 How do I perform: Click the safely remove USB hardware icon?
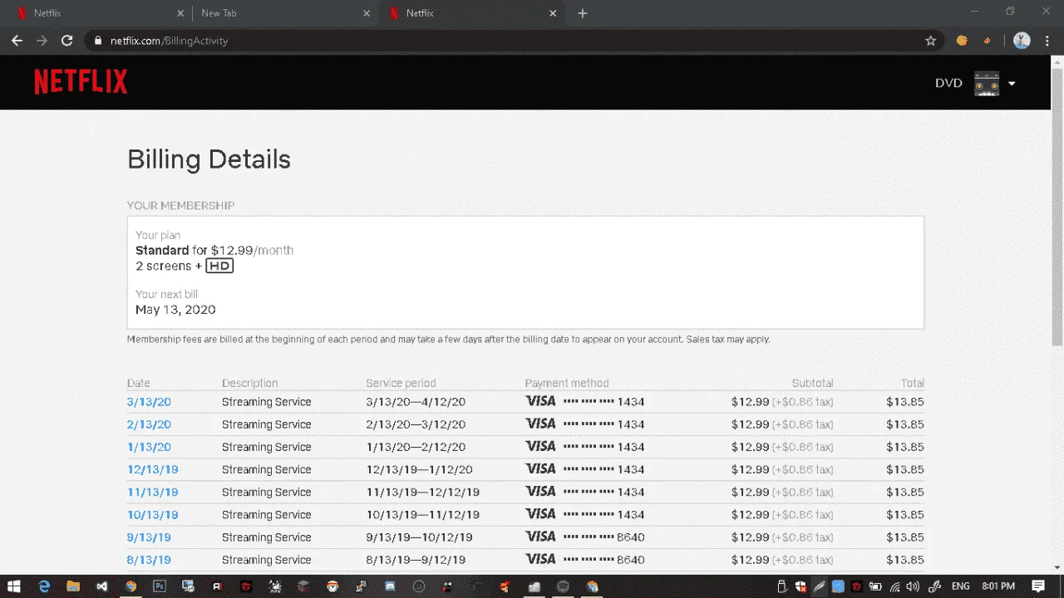click(782, 586)
